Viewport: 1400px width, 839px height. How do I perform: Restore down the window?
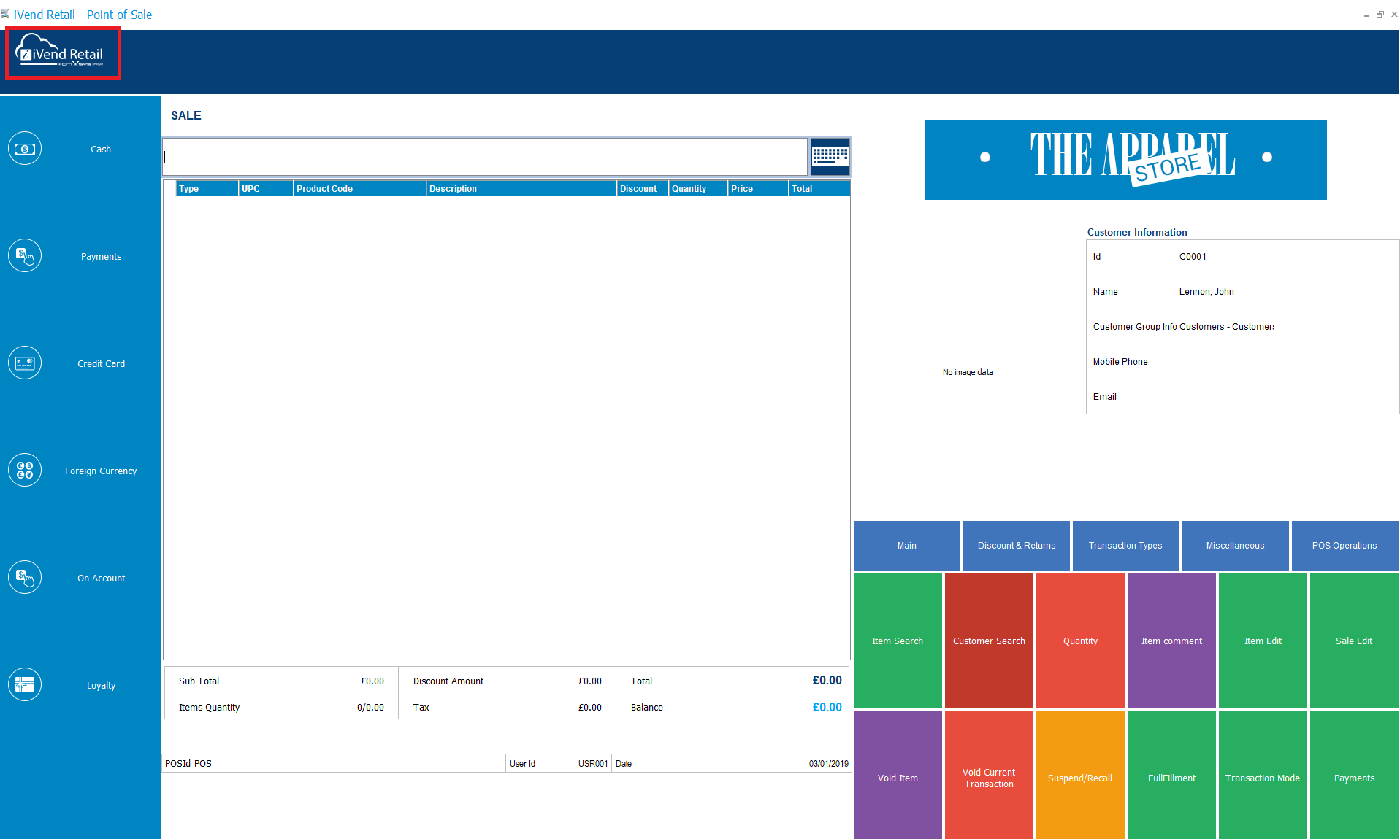point(1380,14)
